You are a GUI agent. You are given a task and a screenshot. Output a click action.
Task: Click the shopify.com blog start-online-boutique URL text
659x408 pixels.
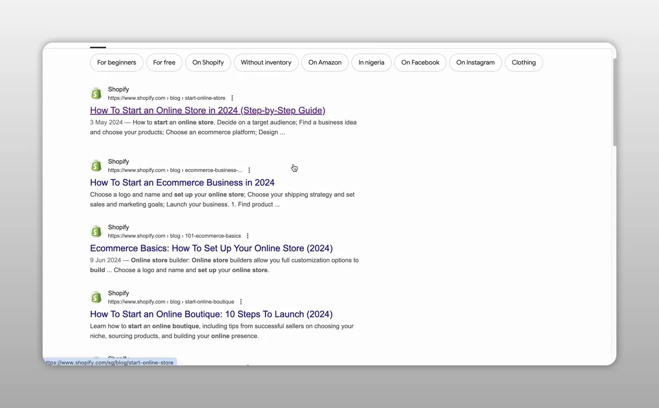tap(171, 302)
